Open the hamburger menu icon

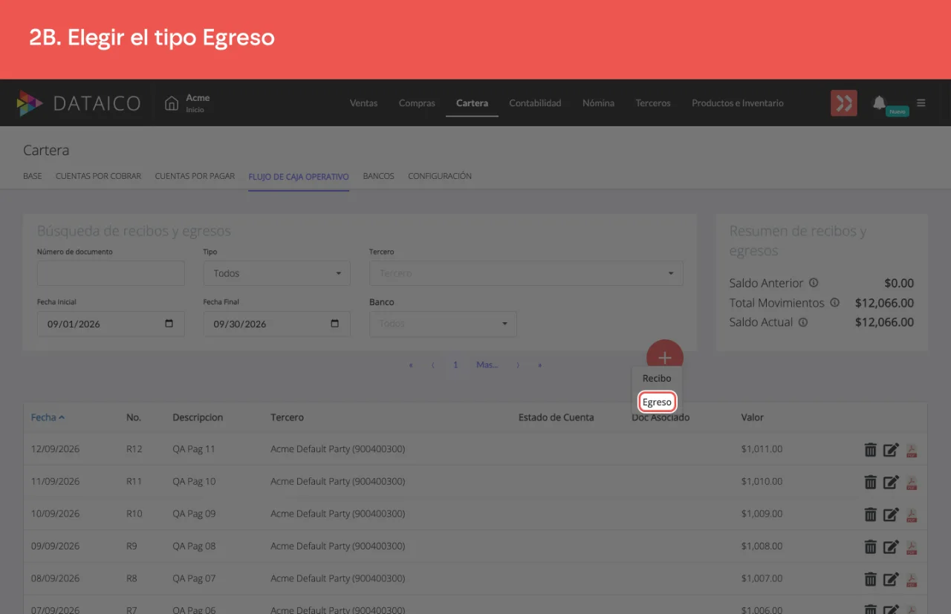[x=921, y=103]
